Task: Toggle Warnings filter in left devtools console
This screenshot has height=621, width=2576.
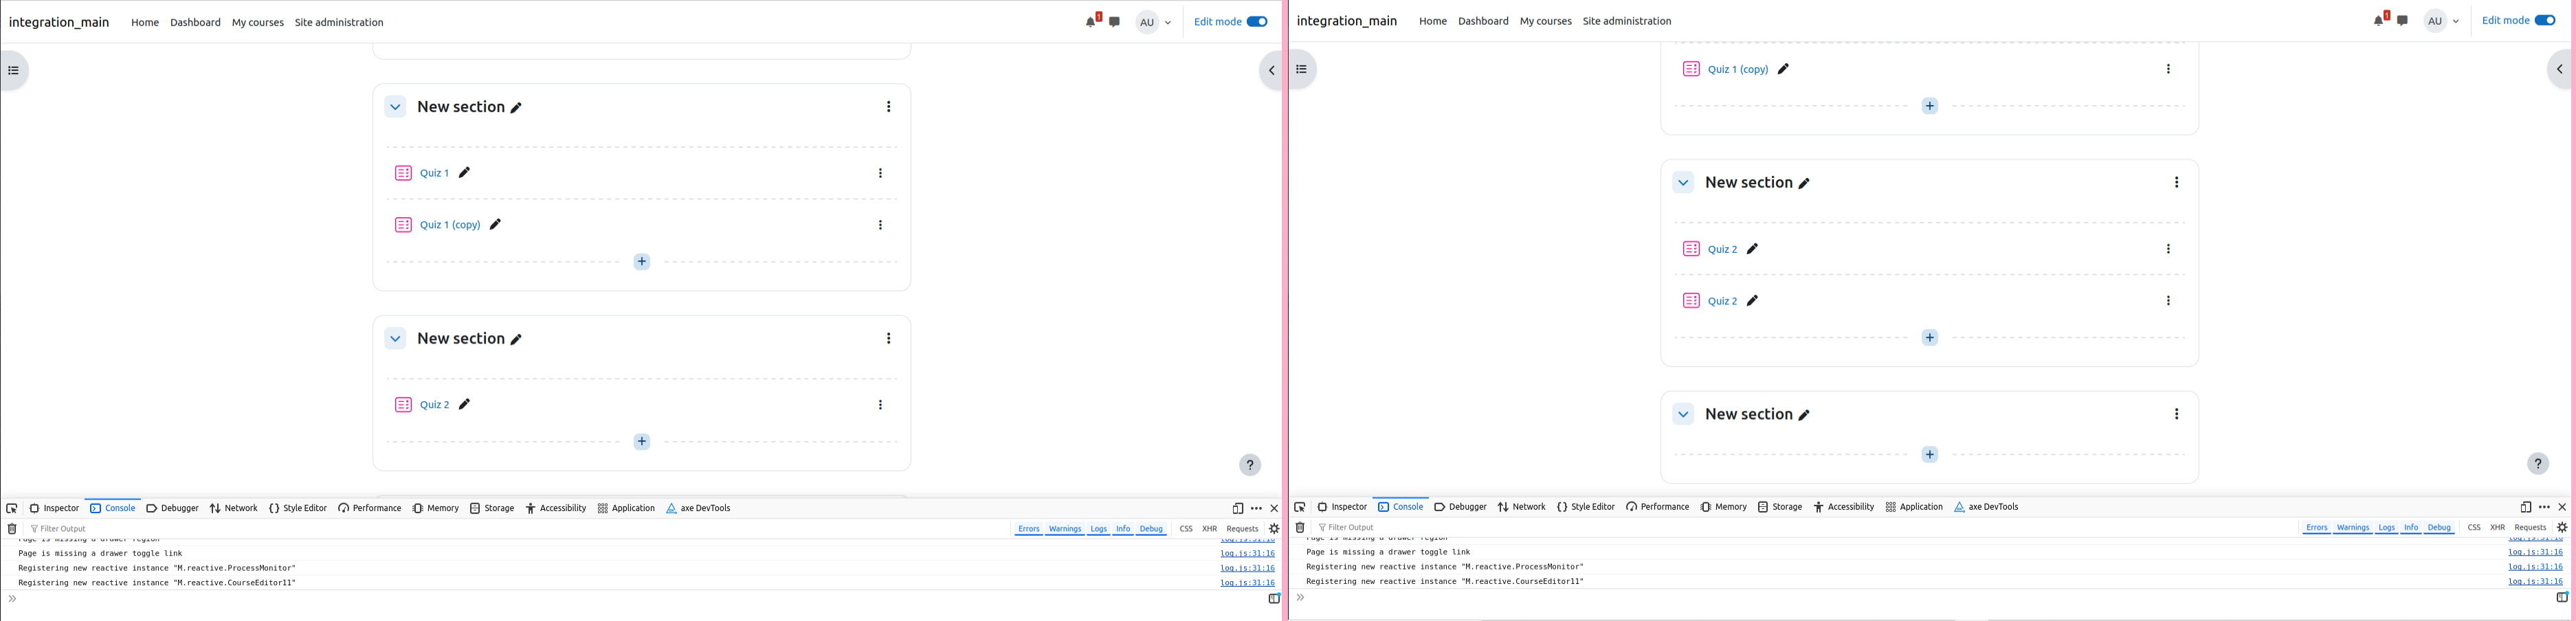Action: [x=1065, y=529]
